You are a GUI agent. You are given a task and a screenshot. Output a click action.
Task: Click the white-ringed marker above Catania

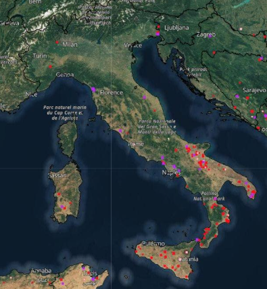187,252
